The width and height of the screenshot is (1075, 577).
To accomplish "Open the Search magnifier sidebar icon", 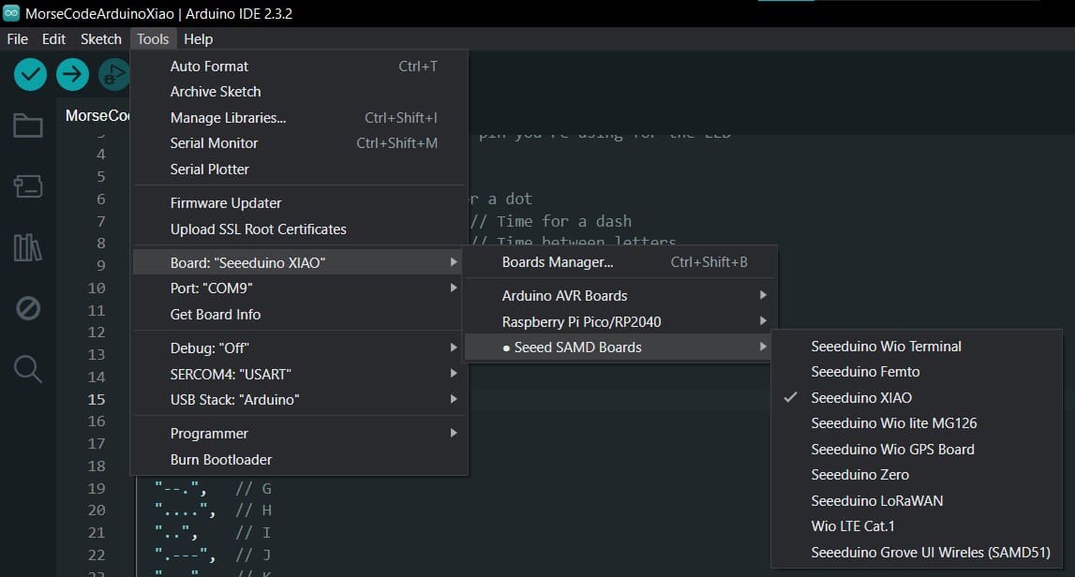I will 28,369.
